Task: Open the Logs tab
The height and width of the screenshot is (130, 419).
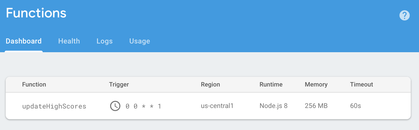Action: click(105, 41)
